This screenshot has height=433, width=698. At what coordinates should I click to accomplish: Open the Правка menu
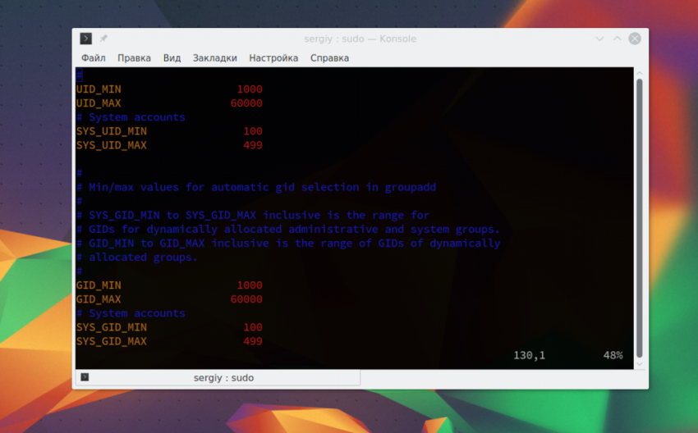[x=134, y=58]
